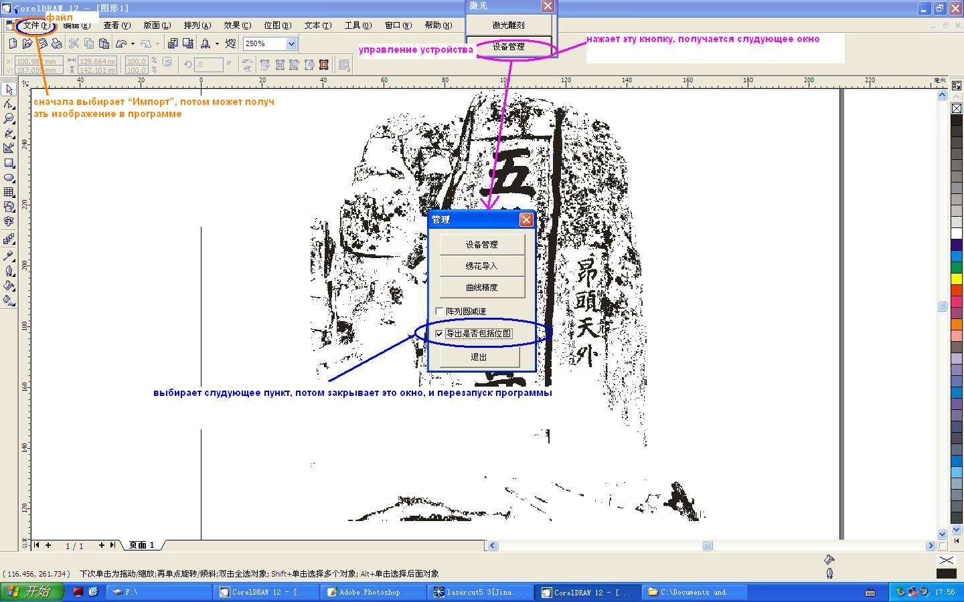964x602 pixels.
Task: Select the Zoom magnifier tool
Action: coord(9,118)
